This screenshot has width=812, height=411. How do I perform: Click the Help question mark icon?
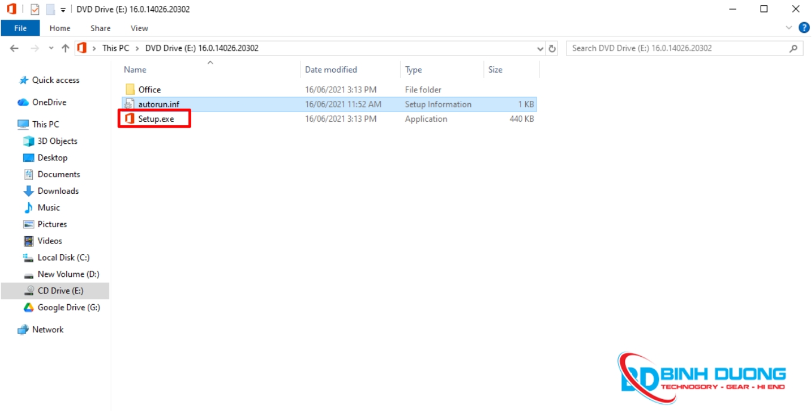[x=804, y=27]
